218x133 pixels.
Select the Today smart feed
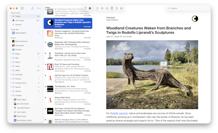click(25, 16)
